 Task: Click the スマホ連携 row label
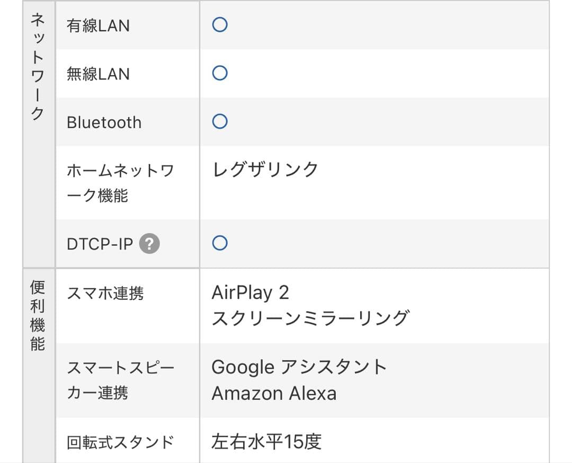pyautogui.click(x=105, y=293)
